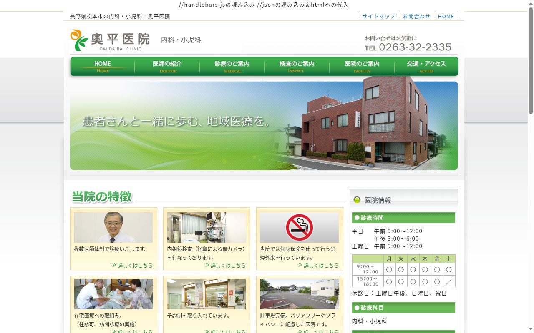Click the endoscopy room thumbnail
Viewport: 534px width, 333px height.
[x=207, y=227]
